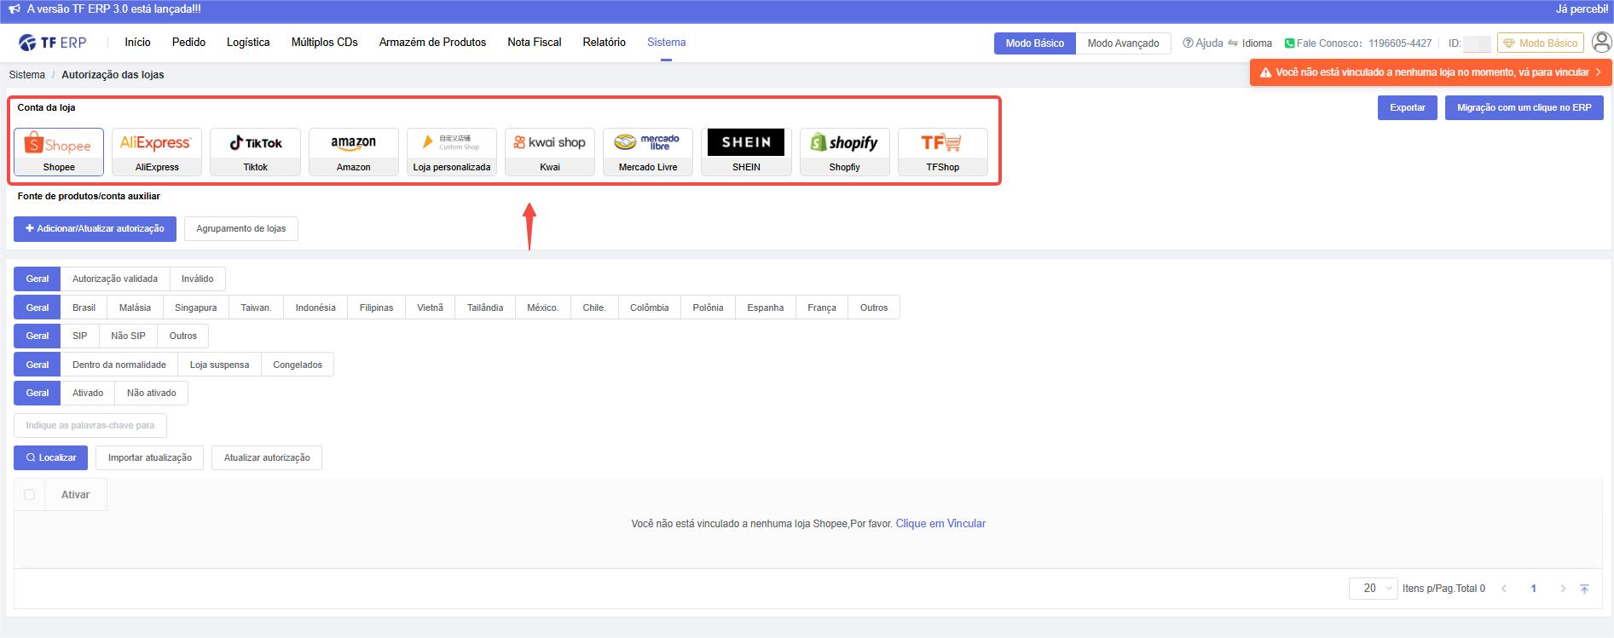This screenshot has height=638, width=1614.
Task: Open the orange no-store-linked warning banner
Action: pos(1431,72)
